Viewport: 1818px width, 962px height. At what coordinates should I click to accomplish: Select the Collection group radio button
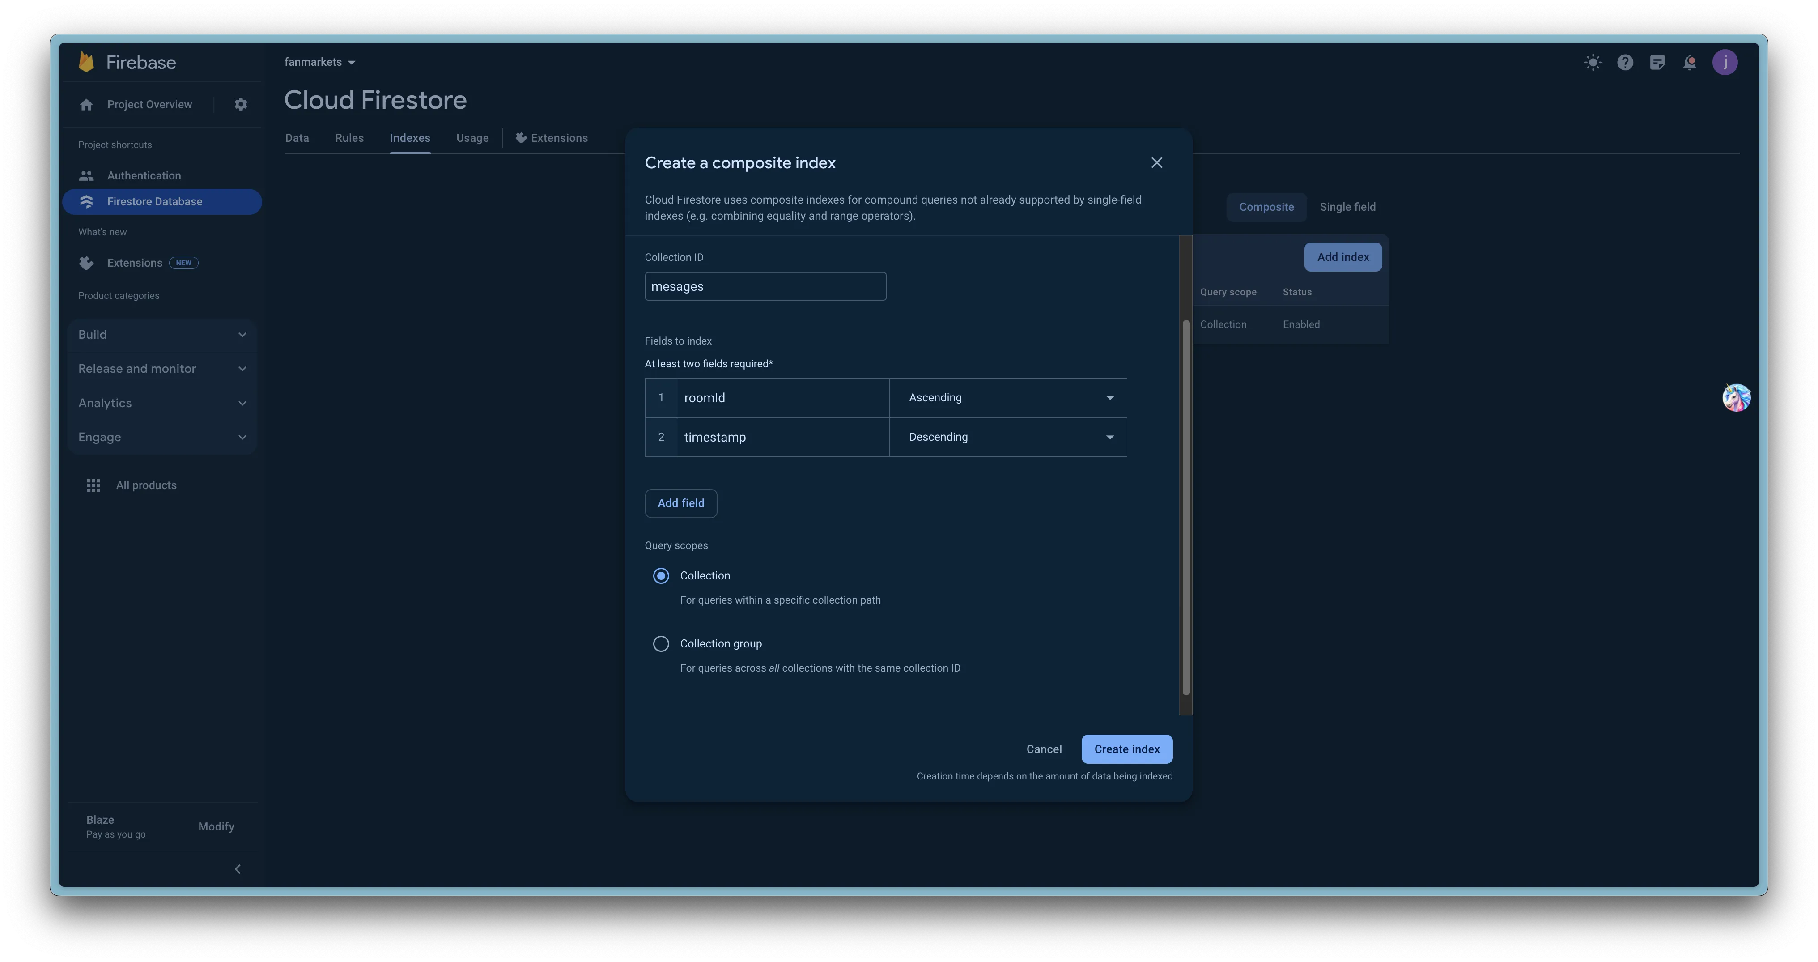click(x=661, y=644)
